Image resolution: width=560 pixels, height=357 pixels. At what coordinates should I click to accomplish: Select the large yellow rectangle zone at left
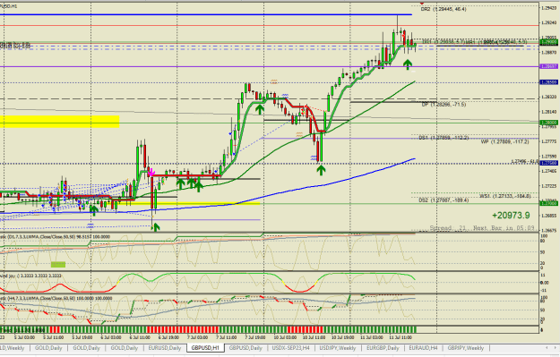[x=60, y=122]
